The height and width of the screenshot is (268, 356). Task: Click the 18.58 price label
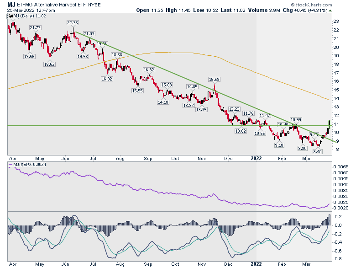[117, 54]
